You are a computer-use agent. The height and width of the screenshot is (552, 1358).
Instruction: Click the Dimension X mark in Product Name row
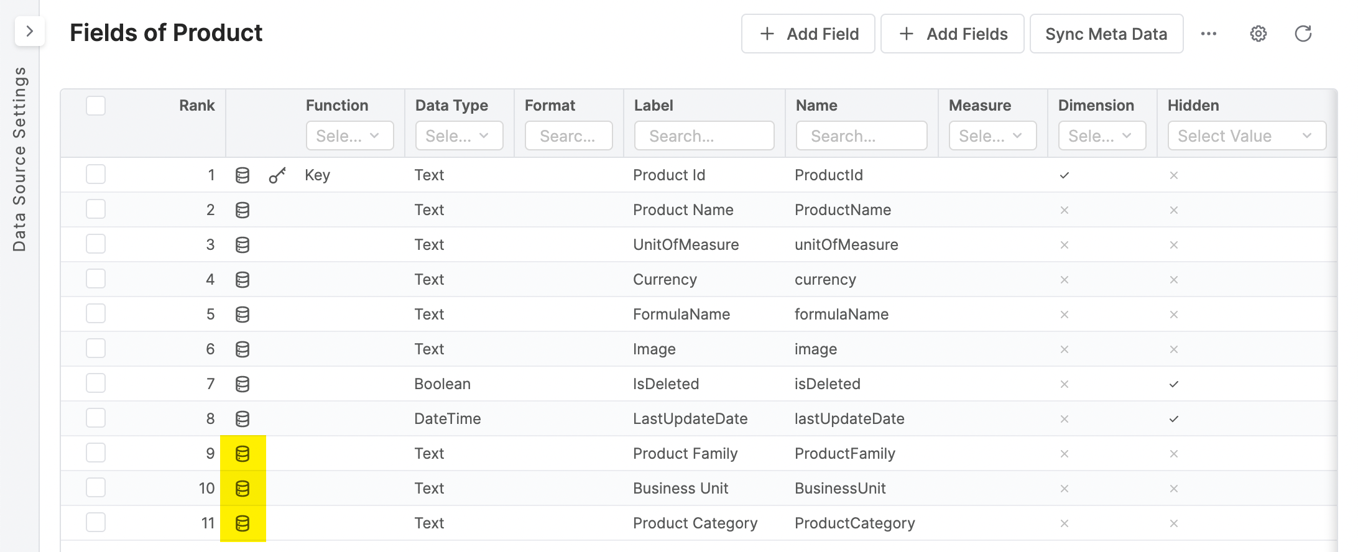click(1065, 210)
